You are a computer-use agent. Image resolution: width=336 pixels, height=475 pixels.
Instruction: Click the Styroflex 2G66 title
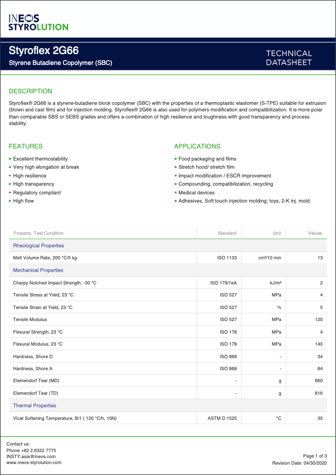coord(44,51)
